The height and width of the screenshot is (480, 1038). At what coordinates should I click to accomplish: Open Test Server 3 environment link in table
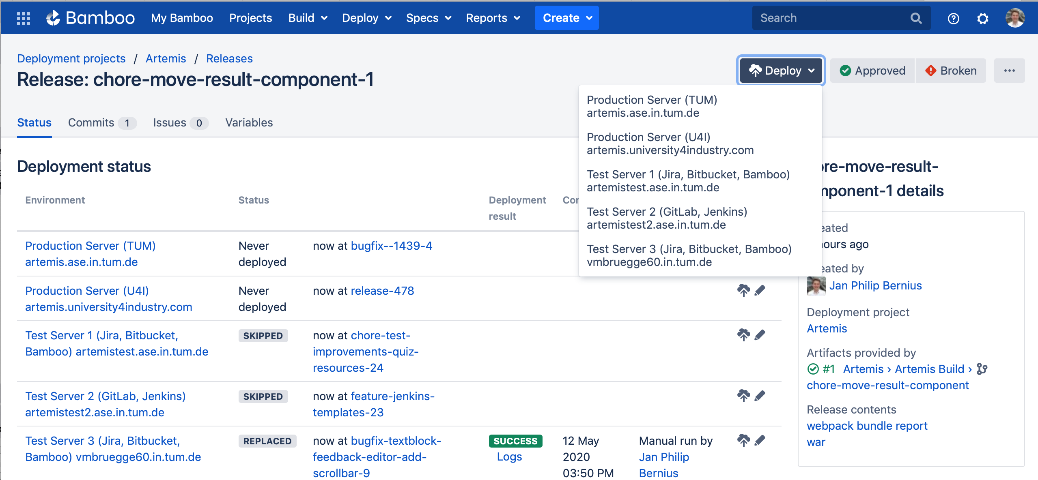pyautogui.click(x=113, y=449)
